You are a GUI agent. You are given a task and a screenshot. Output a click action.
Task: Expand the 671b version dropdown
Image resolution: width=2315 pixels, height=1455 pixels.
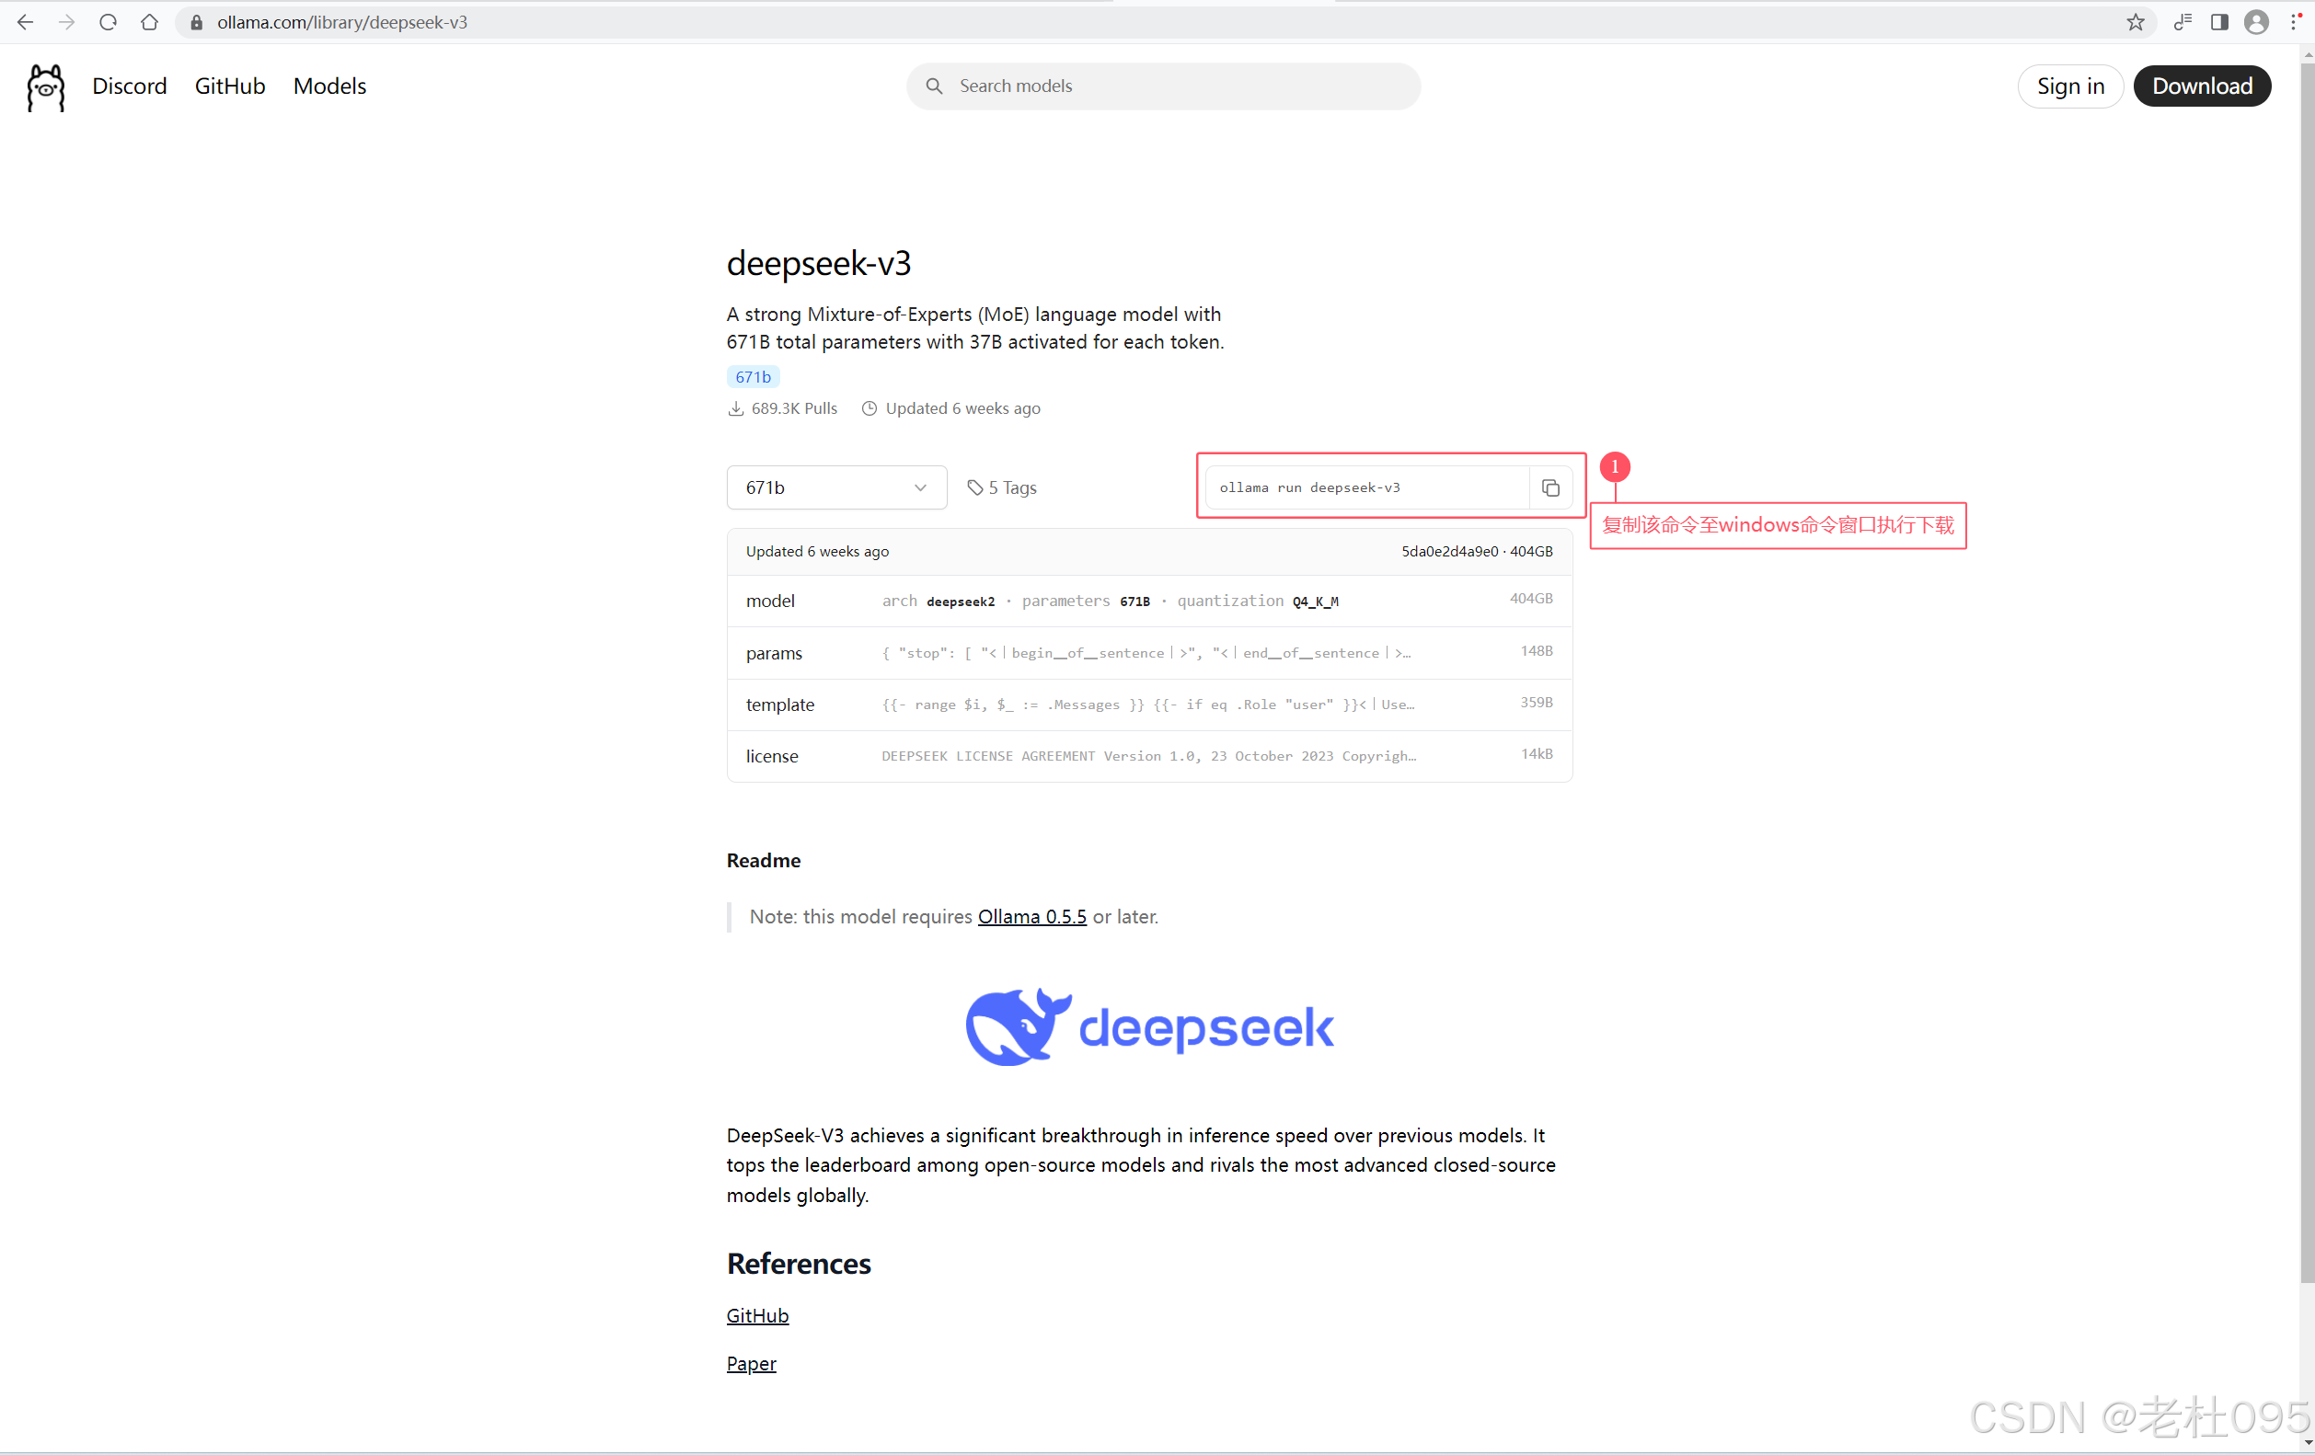click(835, 488)
